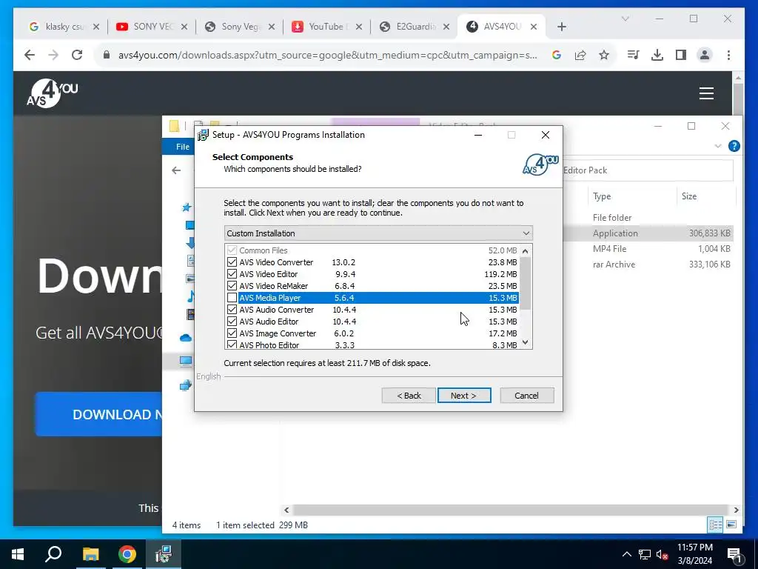
Task: Select the File folder row
Action: [648, 218]
